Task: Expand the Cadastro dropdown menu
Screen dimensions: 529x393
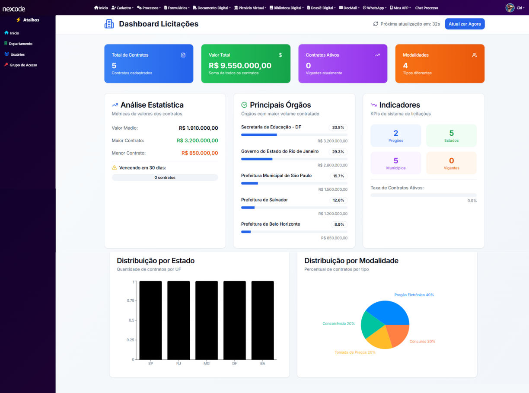Action: point(122,8)
